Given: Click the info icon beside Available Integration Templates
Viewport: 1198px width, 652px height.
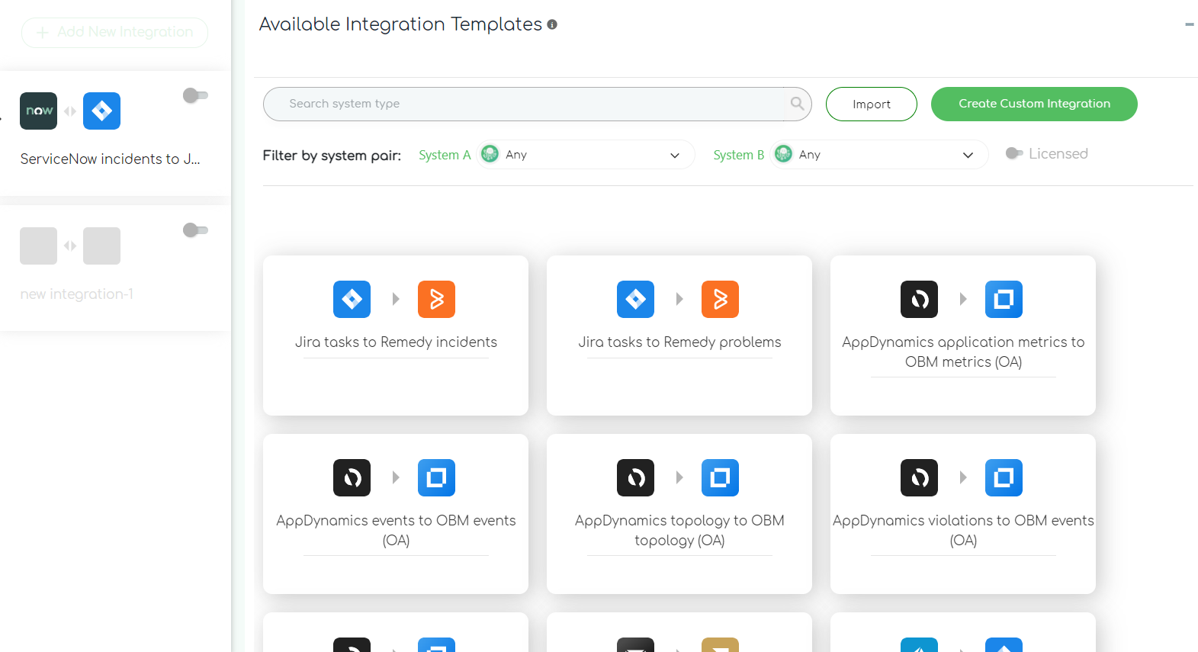Looking at the screenshot, I should (552, 24).
